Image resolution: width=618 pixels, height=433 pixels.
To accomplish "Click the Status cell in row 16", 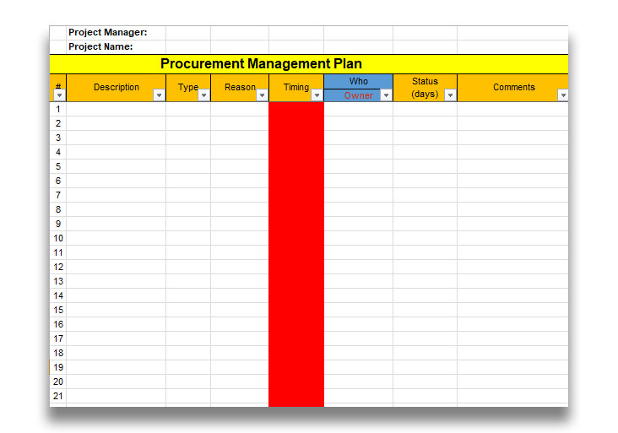I will point(425,324).
